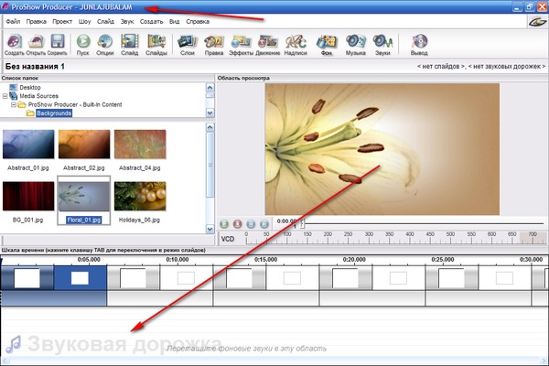This screenshot has height=366, width=549.
Task: Click the 0:15.000 mark on timeline ruler
Action: (265, 260)
